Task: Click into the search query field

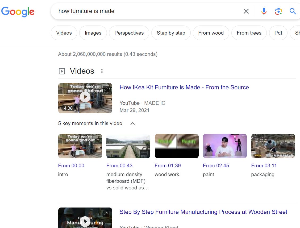Action: coord(149,11)
